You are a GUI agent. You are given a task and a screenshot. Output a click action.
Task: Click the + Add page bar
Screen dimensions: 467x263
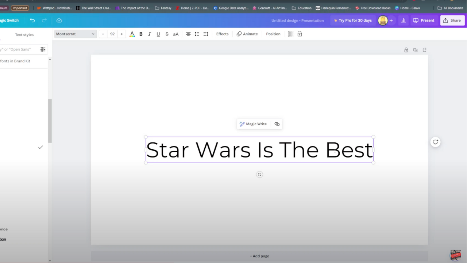click(259, 256)
